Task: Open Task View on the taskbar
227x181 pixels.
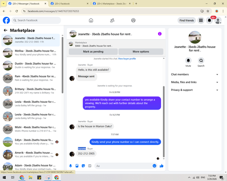Action: click(13, 177)
